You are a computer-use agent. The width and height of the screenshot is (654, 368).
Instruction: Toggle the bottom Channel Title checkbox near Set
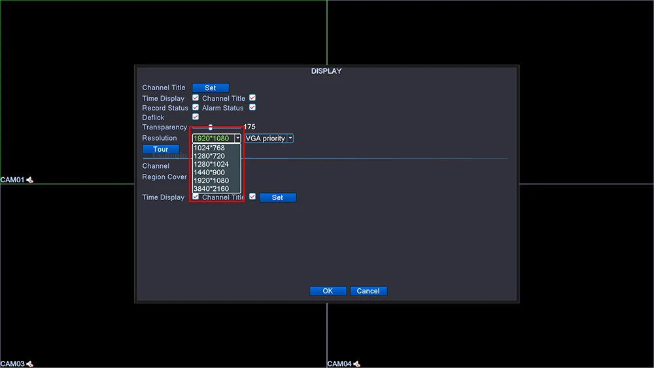click(252, 196)
